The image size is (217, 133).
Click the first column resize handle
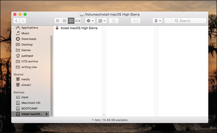pyautogui.click(x=104, y=115)
